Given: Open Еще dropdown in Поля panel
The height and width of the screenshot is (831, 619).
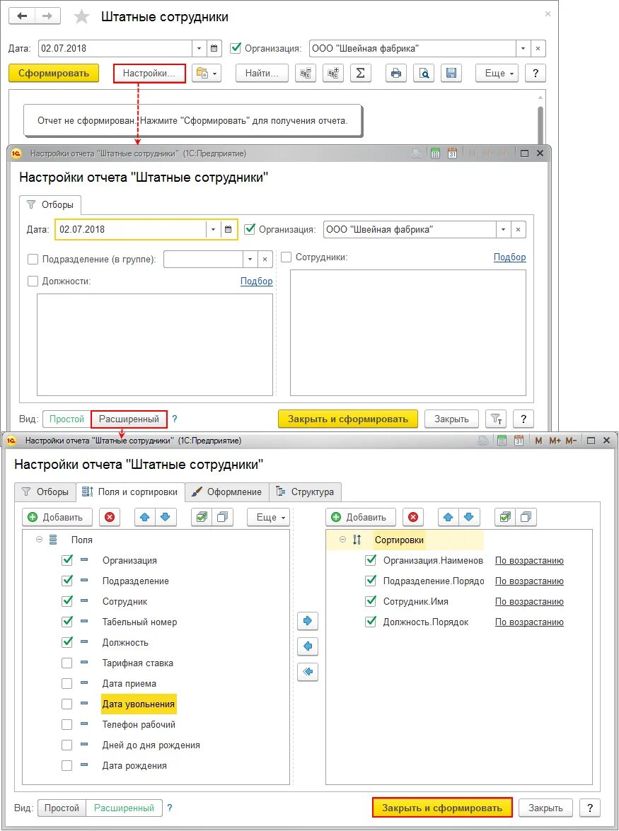Looking at the screenshot, I should coord(268,517).
